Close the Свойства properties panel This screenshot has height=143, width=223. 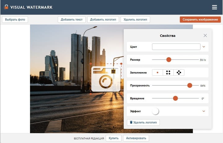click(x=205, y=36)
